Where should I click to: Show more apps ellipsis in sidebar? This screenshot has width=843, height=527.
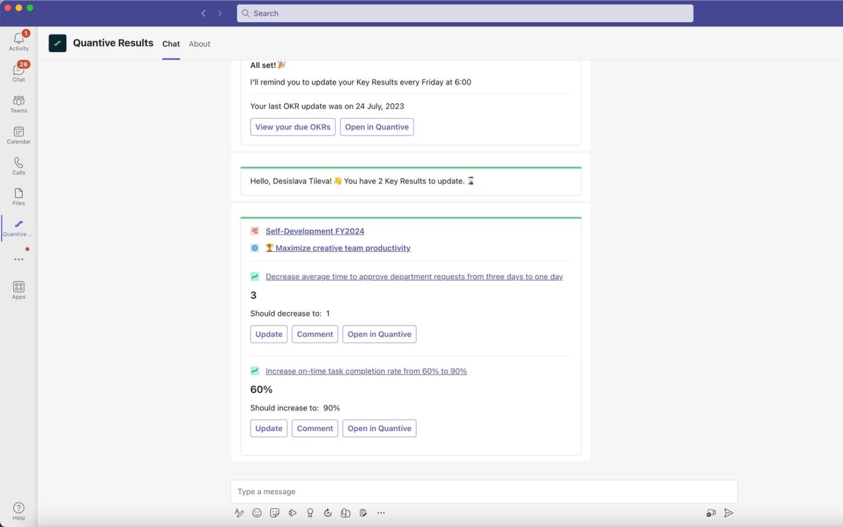[18, 259]
